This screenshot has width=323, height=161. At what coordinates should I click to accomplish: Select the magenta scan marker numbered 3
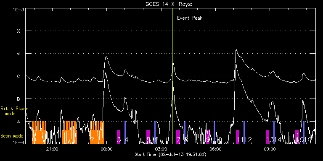click(119, 137)
